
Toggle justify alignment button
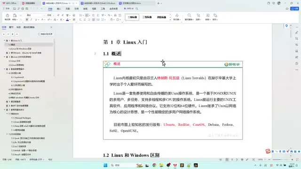pos(93,20)
